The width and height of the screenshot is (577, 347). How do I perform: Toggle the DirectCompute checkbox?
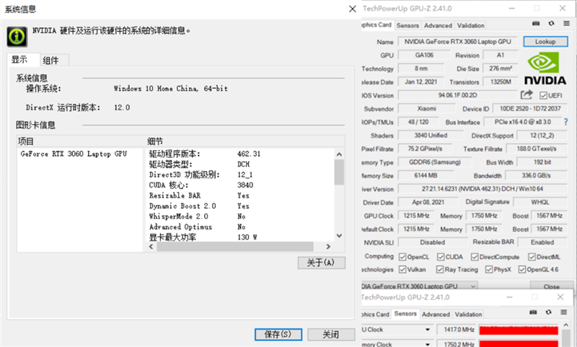tap(475, 257)
